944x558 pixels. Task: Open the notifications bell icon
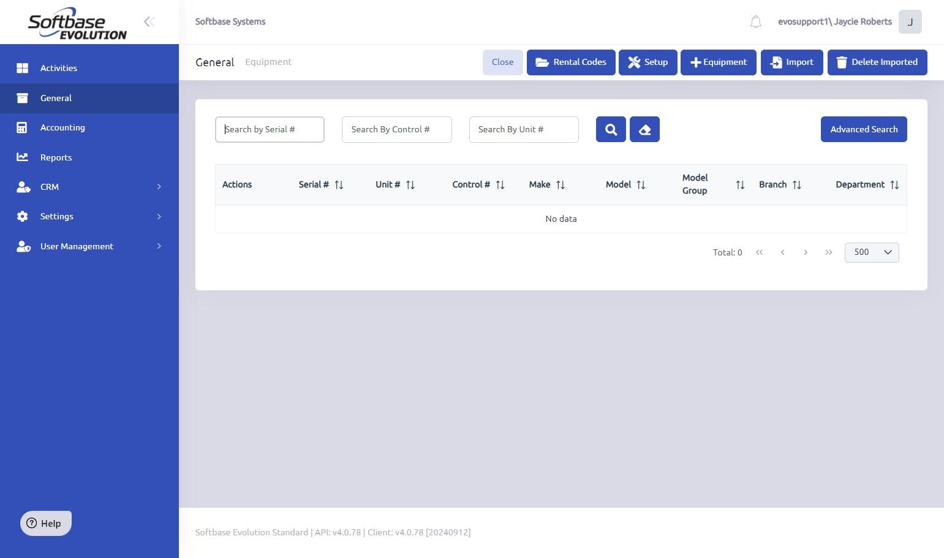click(756, 22)
